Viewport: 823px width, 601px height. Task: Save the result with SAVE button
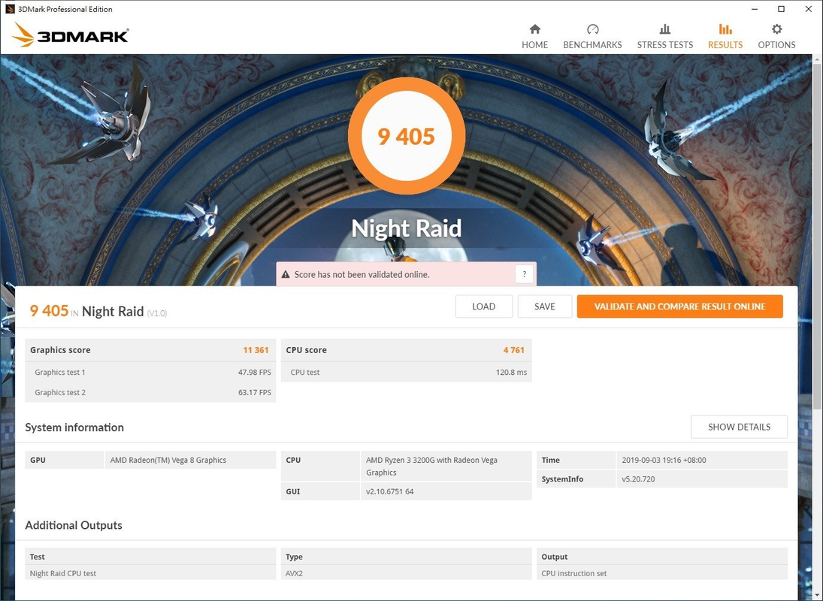pos(545,307)
